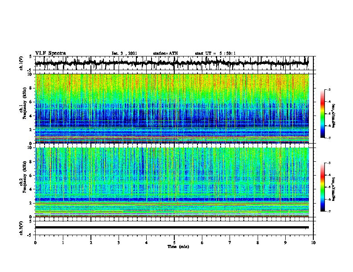Click the ch.1 frequency tick label '8'
Viewport: 353px width, 272px height.
(x=31, y=88)
